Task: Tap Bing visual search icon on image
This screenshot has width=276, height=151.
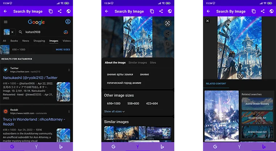Action: click(x=240, y=76)
